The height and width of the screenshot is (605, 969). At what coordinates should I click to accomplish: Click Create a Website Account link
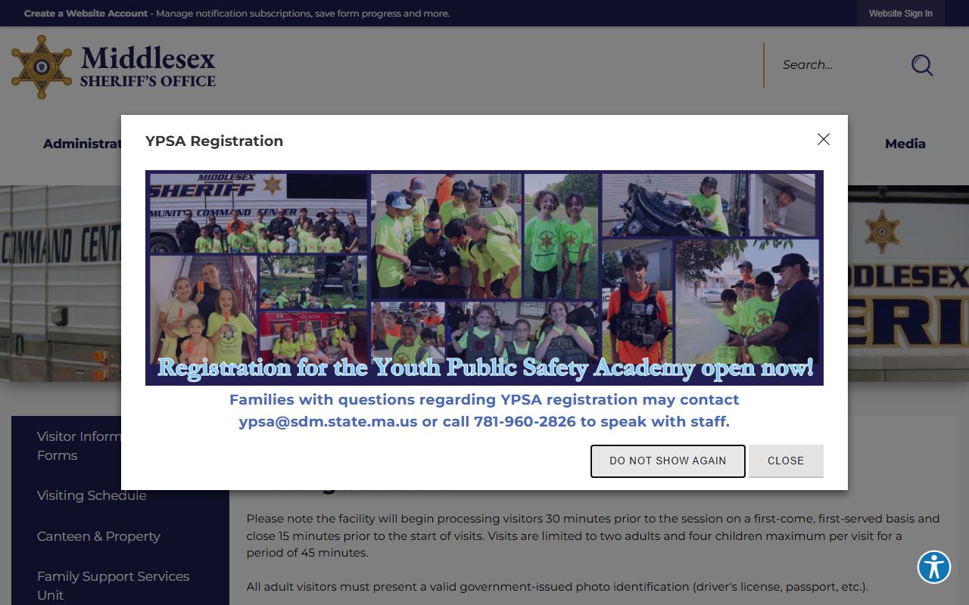pyautogui.click(x=86, y=14)
